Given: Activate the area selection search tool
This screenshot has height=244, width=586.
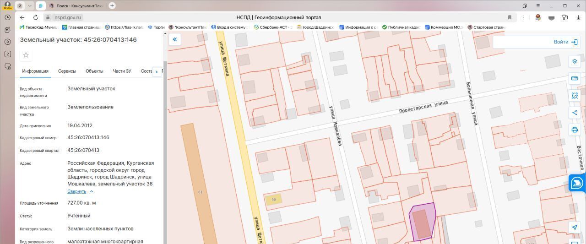Looking at the screenshot, I should point(575,96).
